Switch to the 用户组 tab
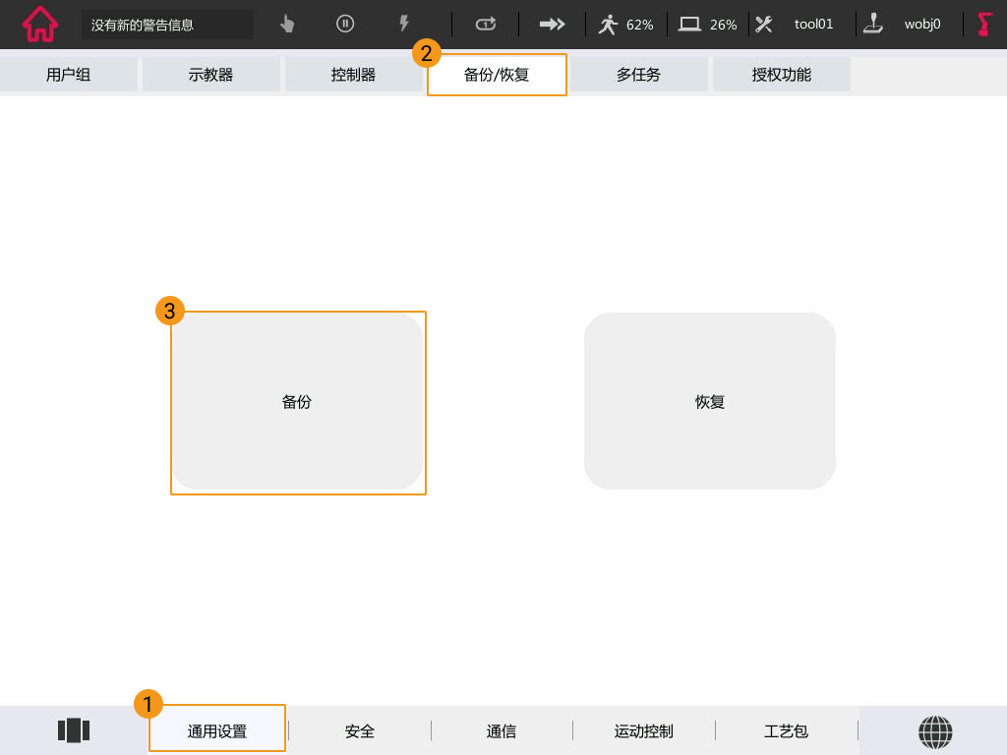Screen dimensions: 1007x755 (69, 75)
